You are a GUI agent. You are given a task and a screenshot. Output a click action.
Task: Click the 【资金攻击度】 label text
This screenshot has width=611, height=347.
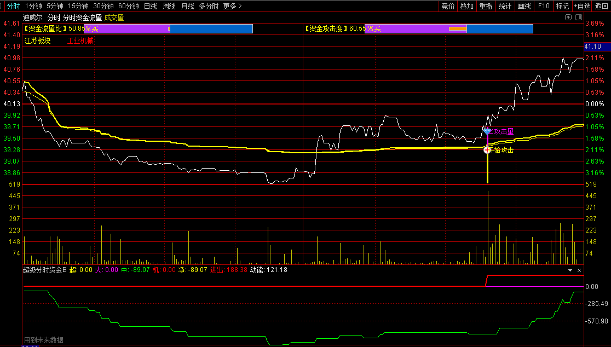point(326,28)
